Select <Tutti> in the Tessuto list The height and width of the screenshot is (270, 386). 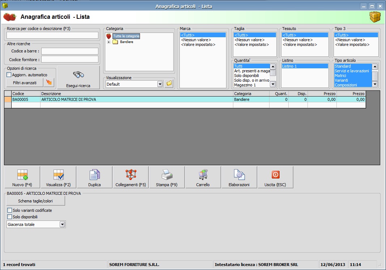305,35
